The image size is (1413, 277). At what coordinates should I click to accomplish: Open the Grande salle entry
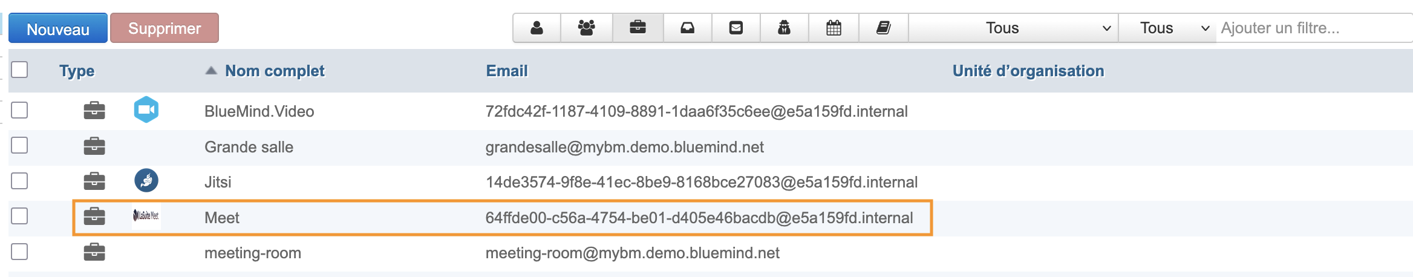pos(249,147)
